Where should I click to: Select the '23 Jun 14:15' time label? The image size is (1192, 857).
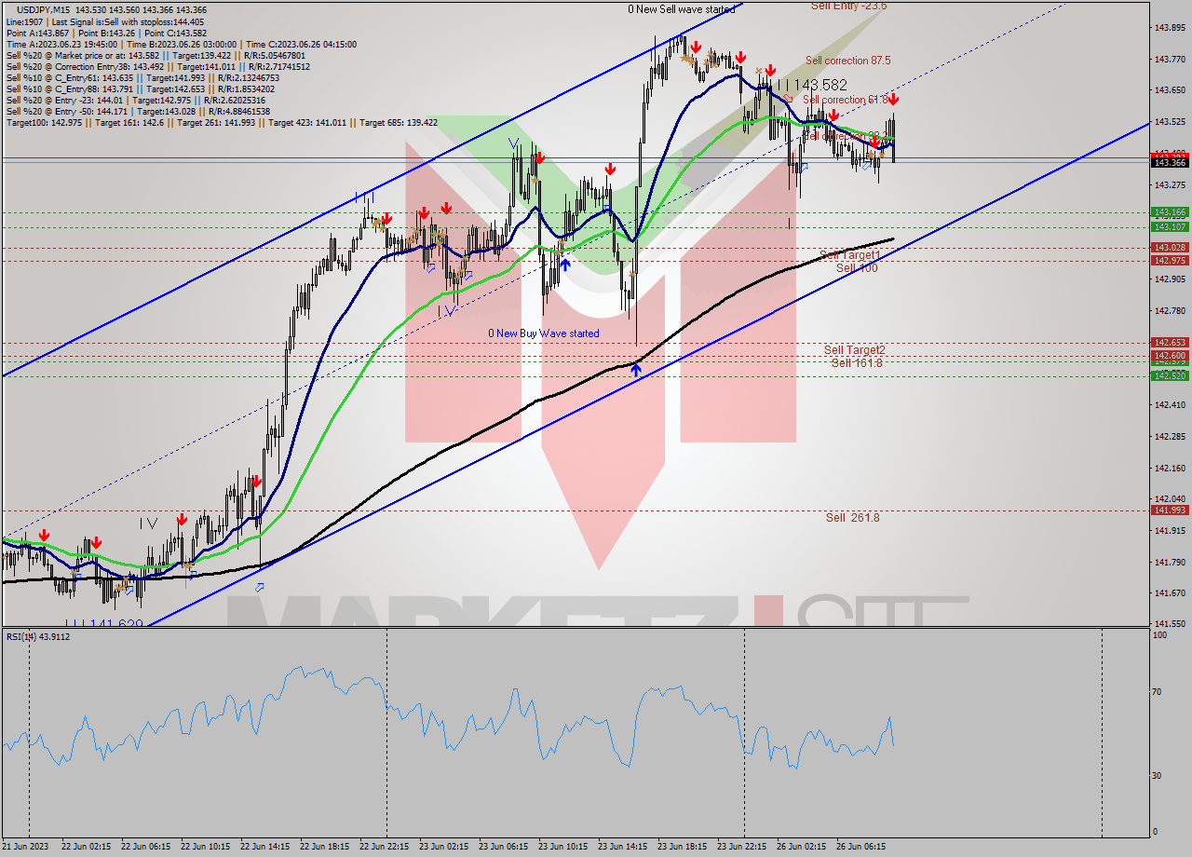pos(622,847)
